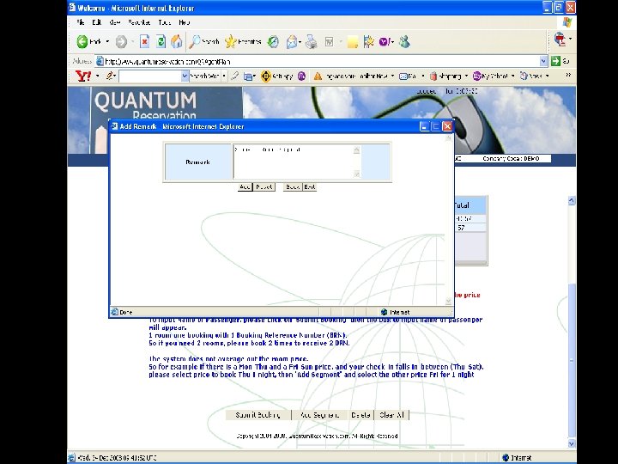Click the Clear All button
The image size is (618, 464).
click(x=391, y=415)
